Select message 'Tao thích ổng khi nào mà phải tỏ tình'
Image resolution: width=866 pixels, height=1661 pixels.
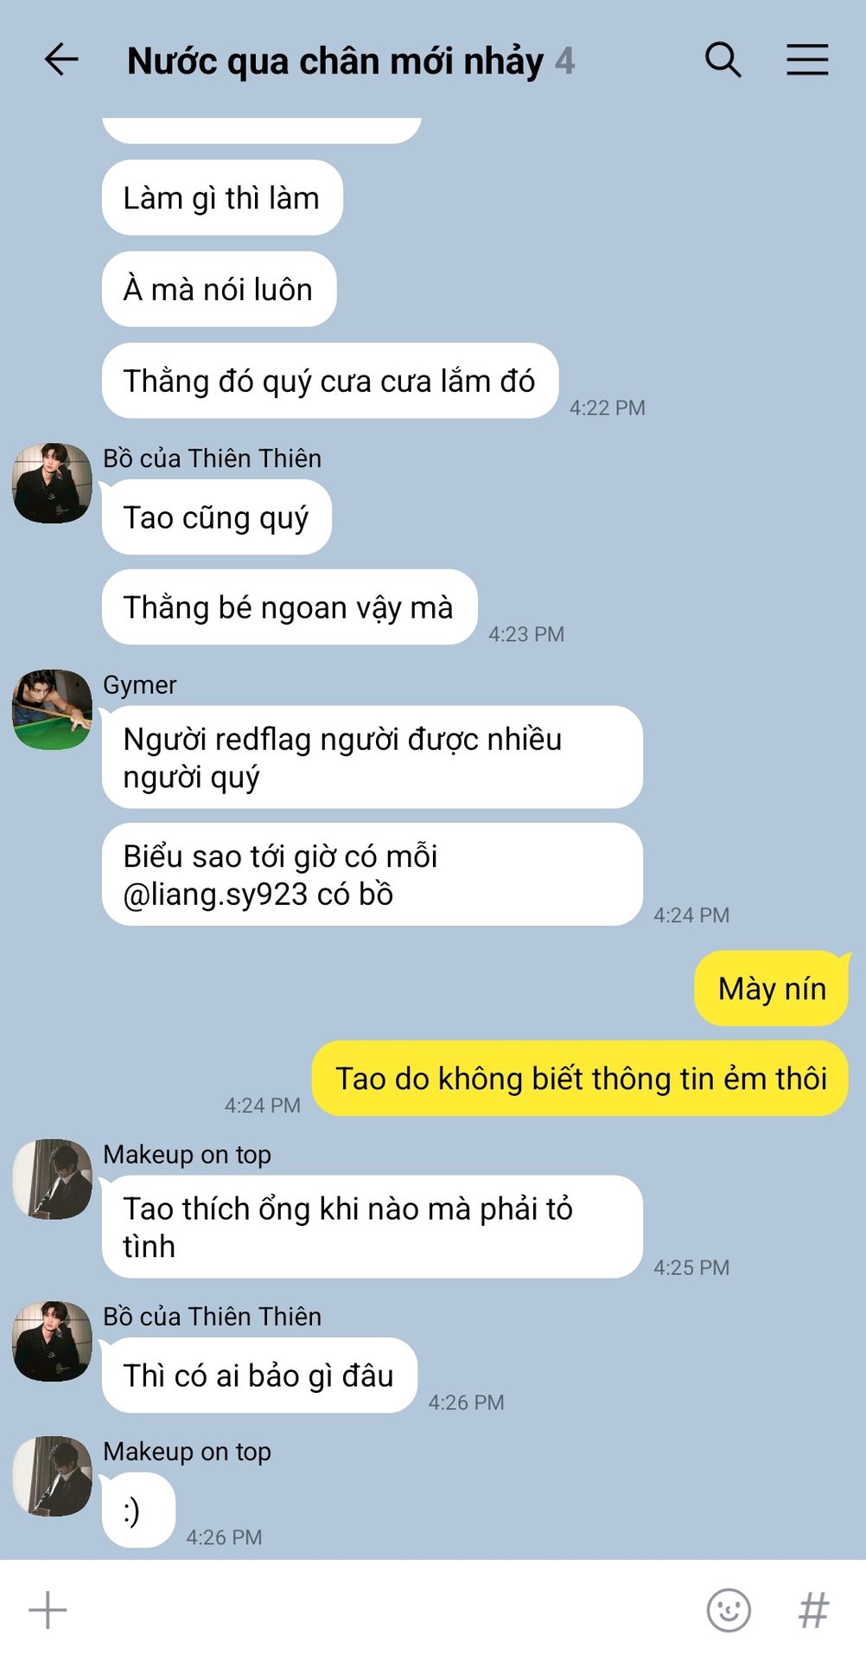pos(373,1227)
